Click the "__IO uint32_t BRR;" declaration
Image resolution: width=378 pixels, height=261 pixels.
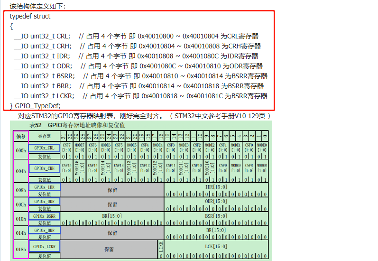pos(43,86)
